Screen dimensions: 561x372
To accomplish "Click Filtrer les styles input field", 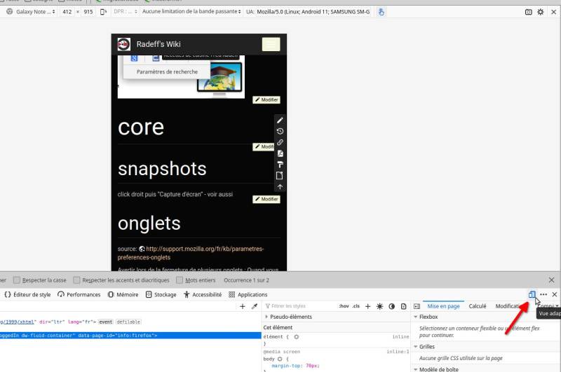I will point(300,306).
